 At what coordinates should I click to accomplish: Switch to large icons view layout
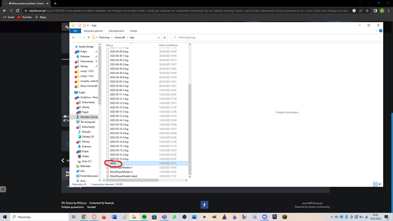380,184
